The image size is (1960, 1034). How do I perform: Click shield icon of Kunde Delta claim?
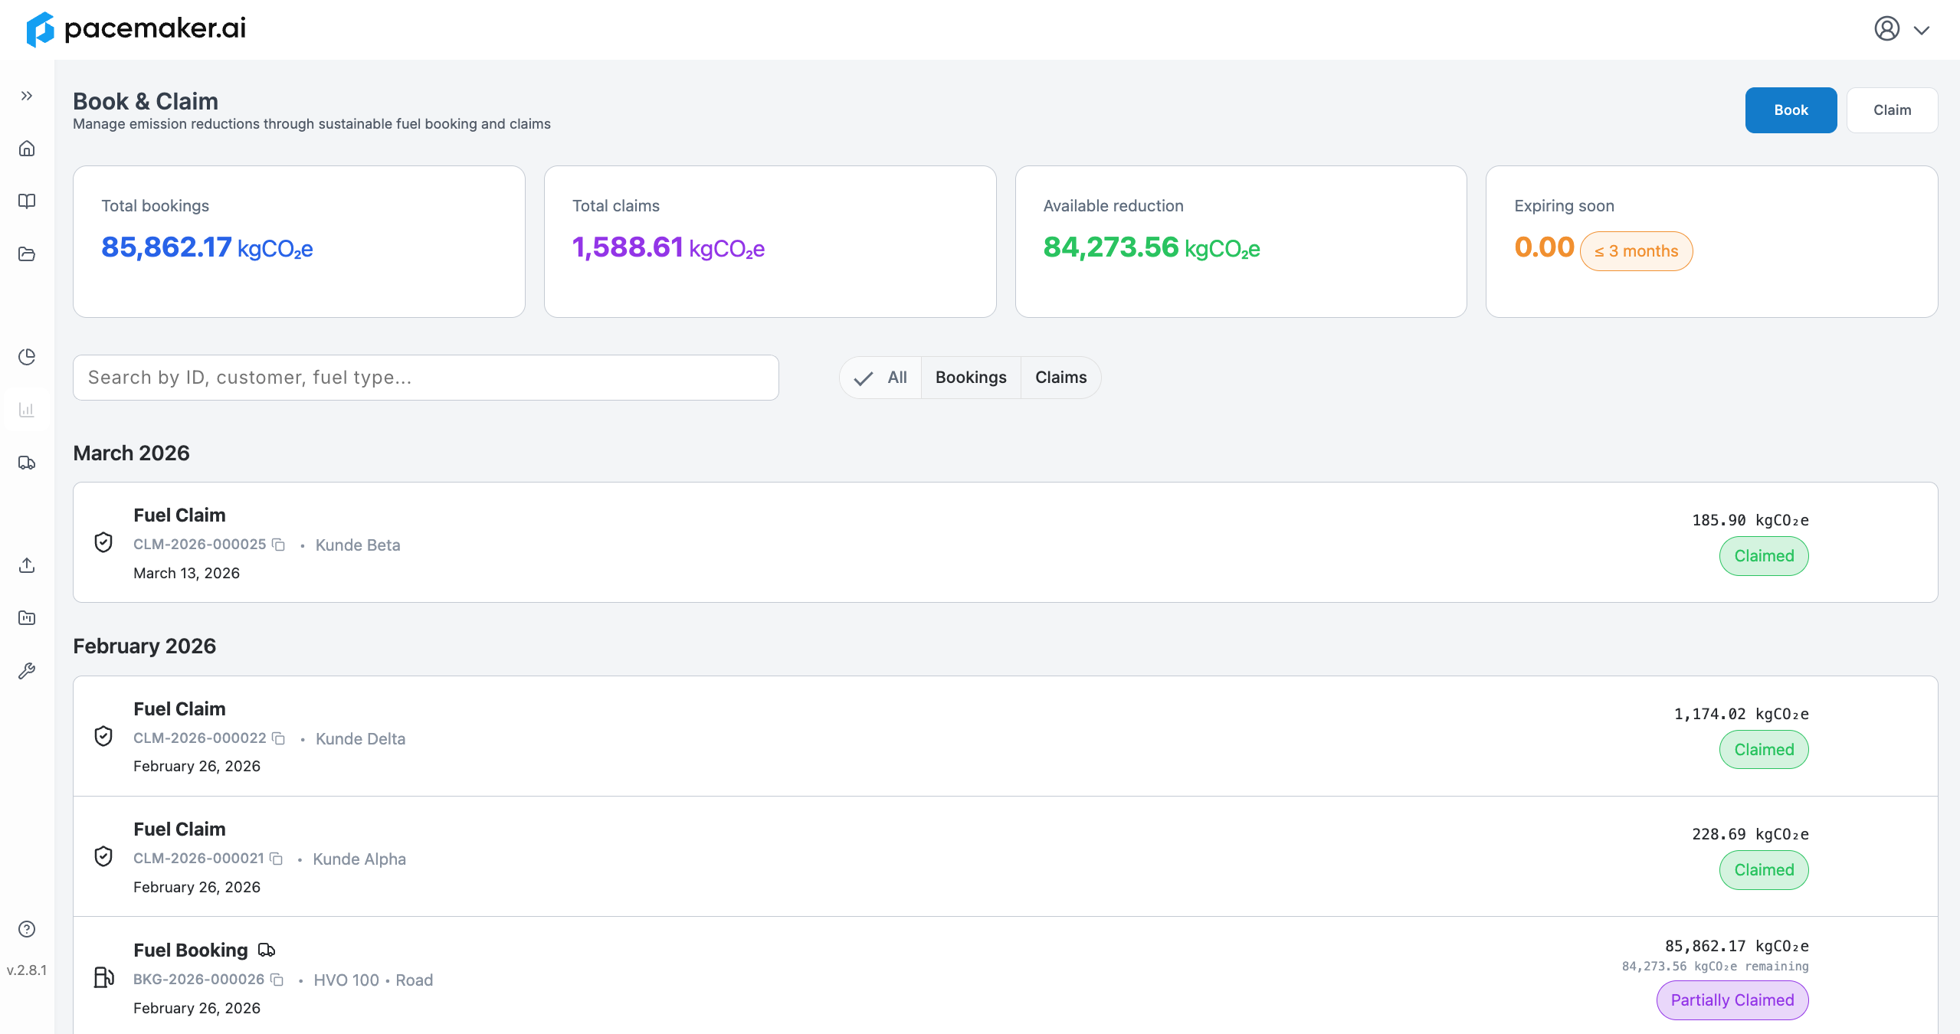pyautogui.click(x=103, y=736)
